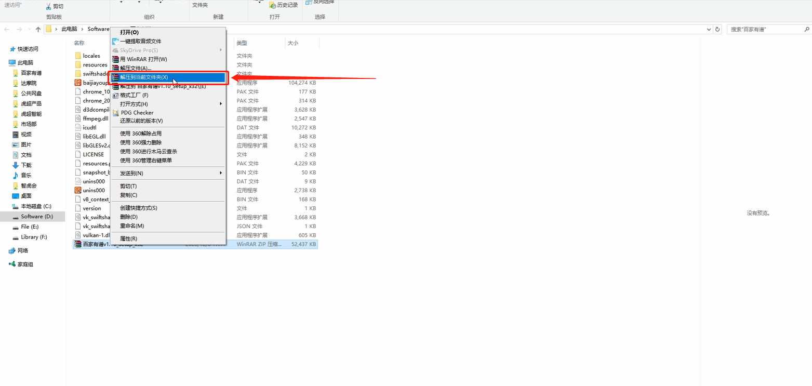Choose 使用 360解除占用 menu entry
This screenshot has height=386, width=812.
coord(167,134)
